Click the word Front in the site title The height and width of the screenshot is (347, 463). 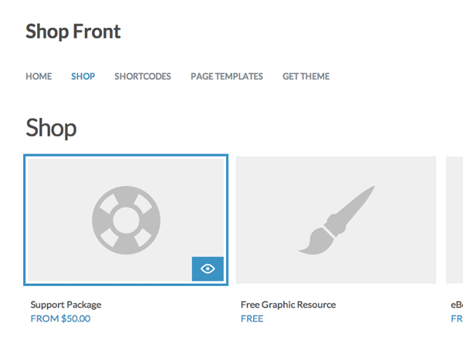[97, 32]
